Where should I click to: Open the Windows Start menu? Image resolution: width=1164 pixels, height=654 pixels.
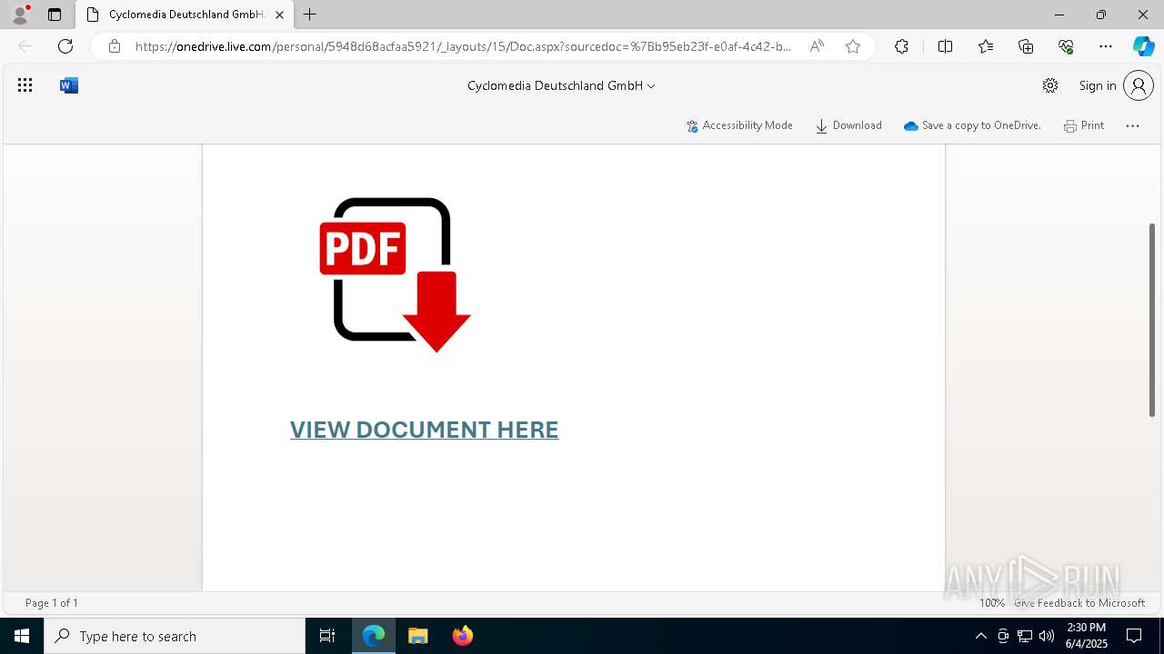point(22,636)
